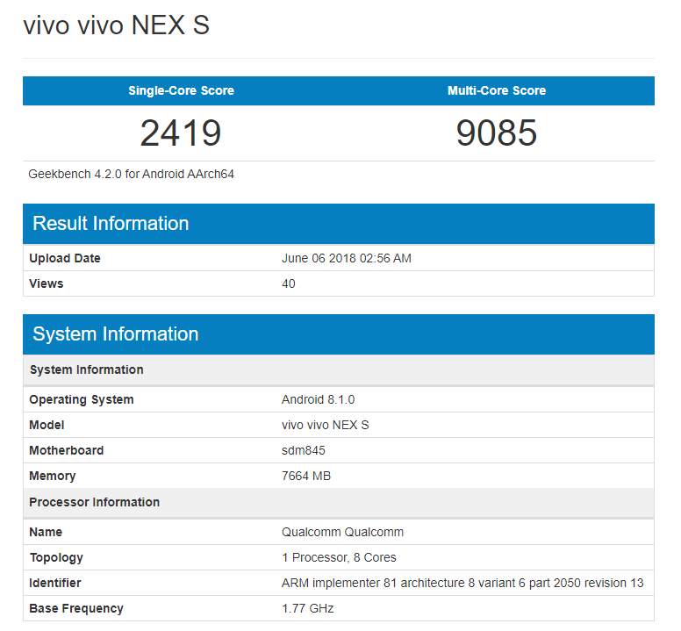The height and width of the screenshot is (631, 681).
Task: Click the gray System Information subheader row
Action: pyautogui.click(x=87, y=369)
